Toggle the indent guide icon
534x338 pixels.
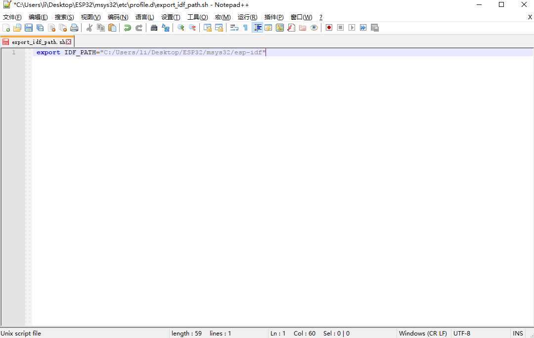pos(257,28)
